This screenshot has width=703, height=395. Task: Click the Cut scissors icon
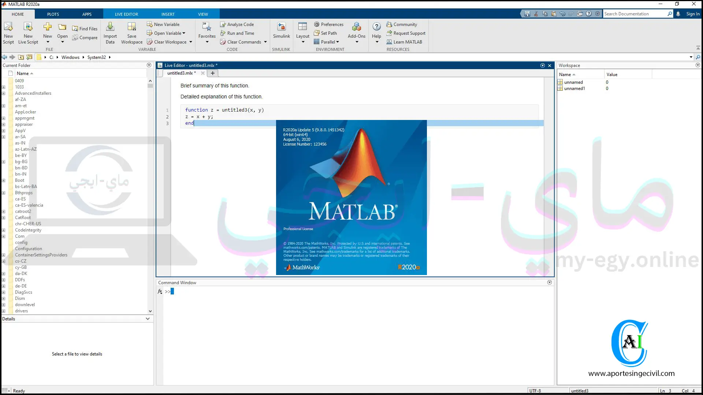point(536,14)
